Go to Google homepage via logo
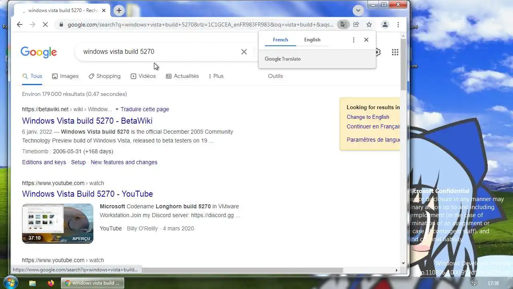Screen dimensions: 513x289 (38, 52)
